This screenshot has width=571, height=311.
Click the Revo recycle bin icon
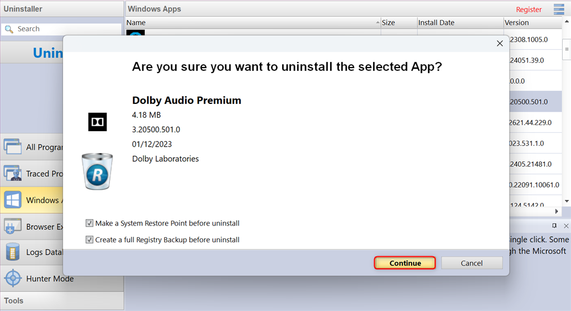click(x=97, y=171)
